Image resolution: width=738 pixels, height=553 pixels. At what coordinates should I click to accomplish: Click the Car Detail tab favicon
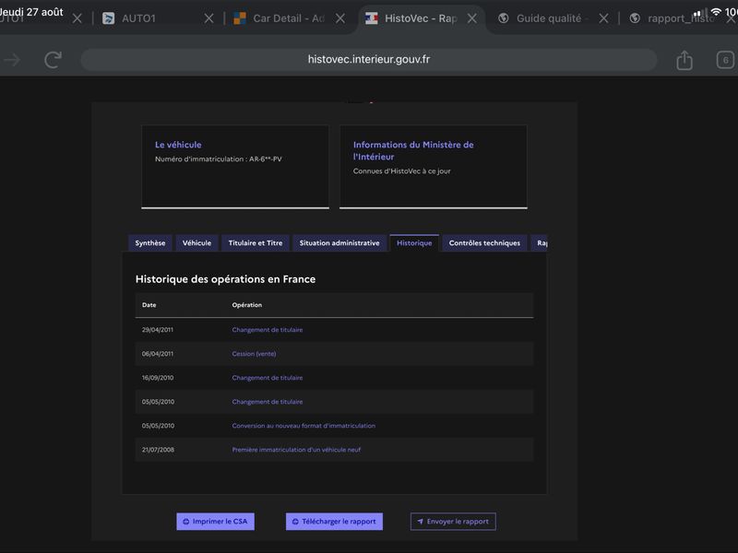[240, 18]
